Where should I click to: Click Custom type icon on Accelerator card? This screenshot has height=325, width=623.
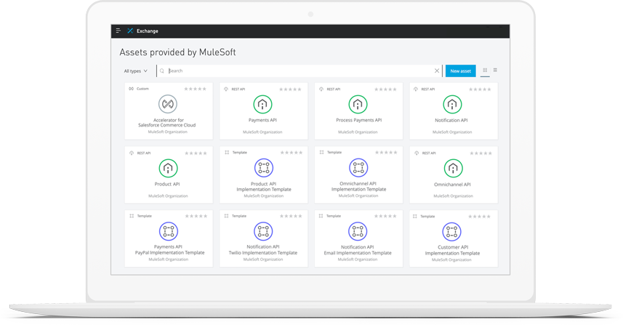click(131, 89)
